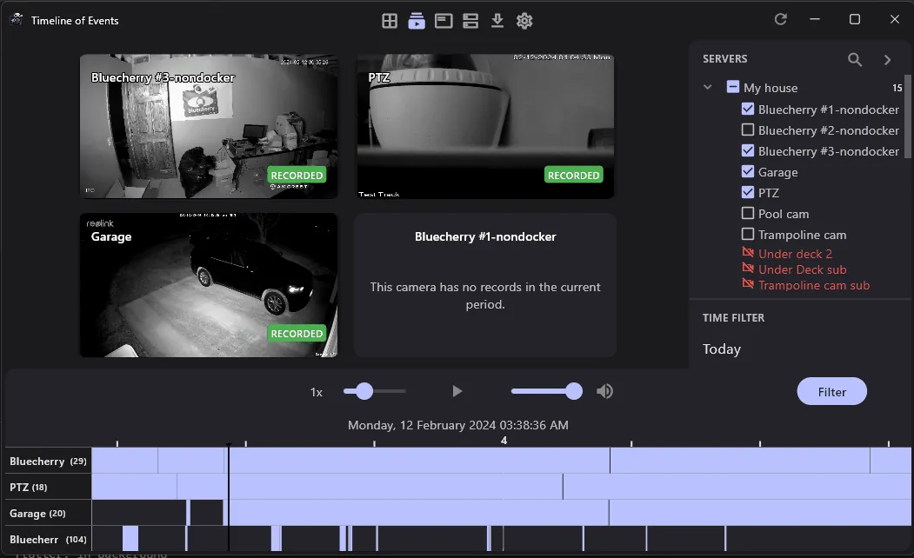Click the app logo in title bar
This screenshot has width=914, height=558.
[17, 19]
